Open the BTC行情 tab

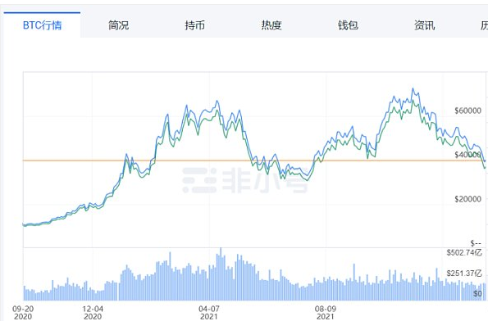42,25
